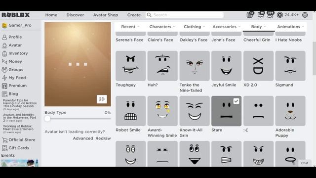The width and height of the screenshot is (316, 178).
Task: Click inside the Search input field
Action: point(188,15)
